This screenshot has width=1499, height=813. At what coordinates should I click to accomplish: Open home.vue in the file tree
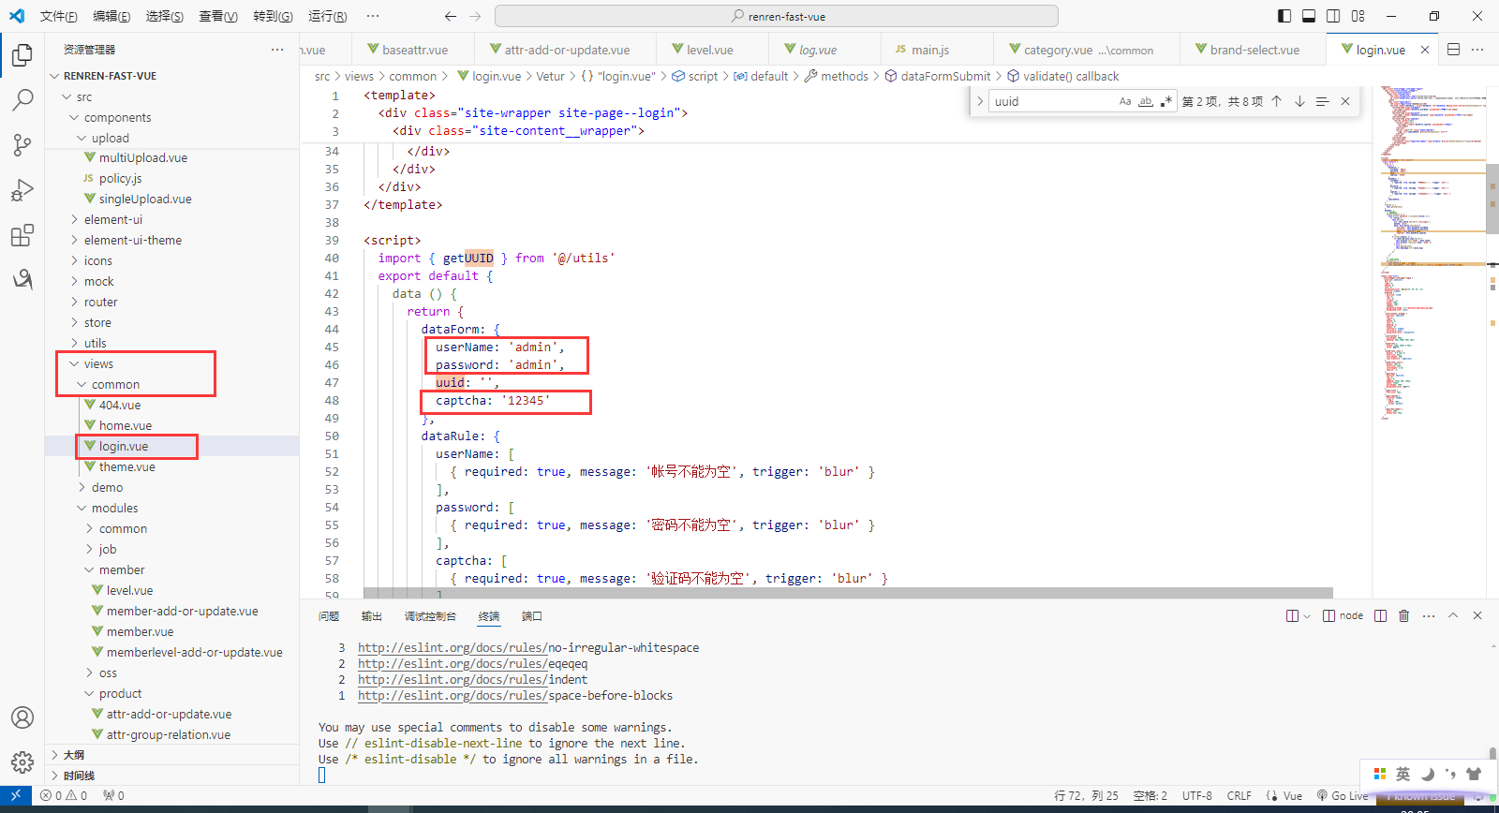click(126, 425)
